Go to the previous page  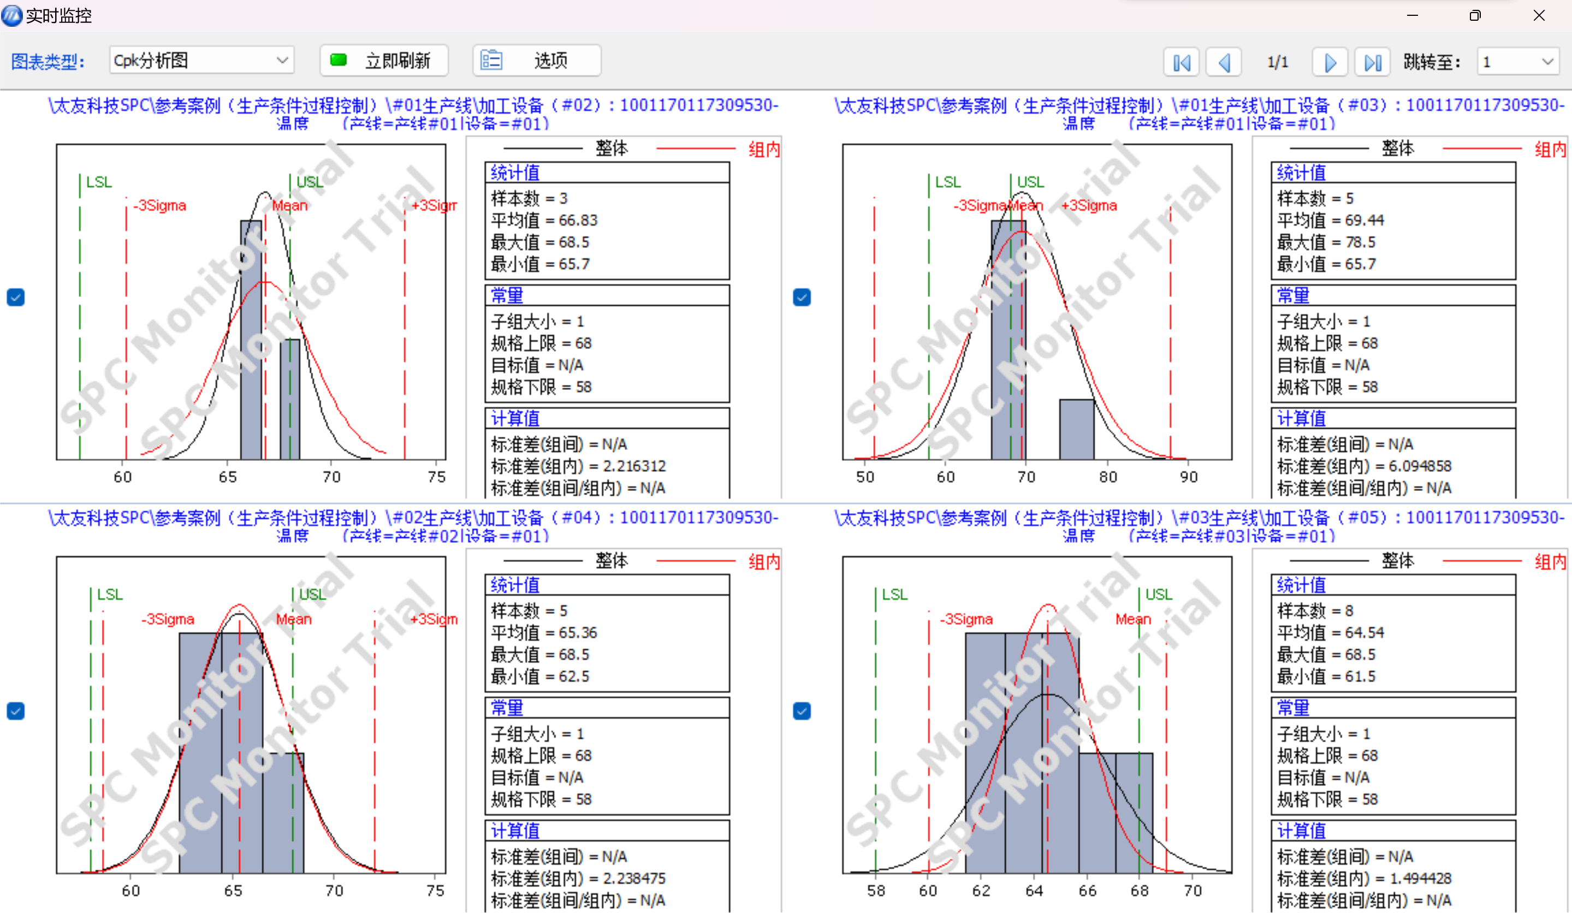pos(1223,62)
